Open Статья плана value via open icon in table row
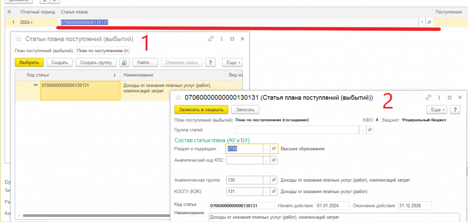This screenshot has height=222, width=468. click(x=429, y=22)
